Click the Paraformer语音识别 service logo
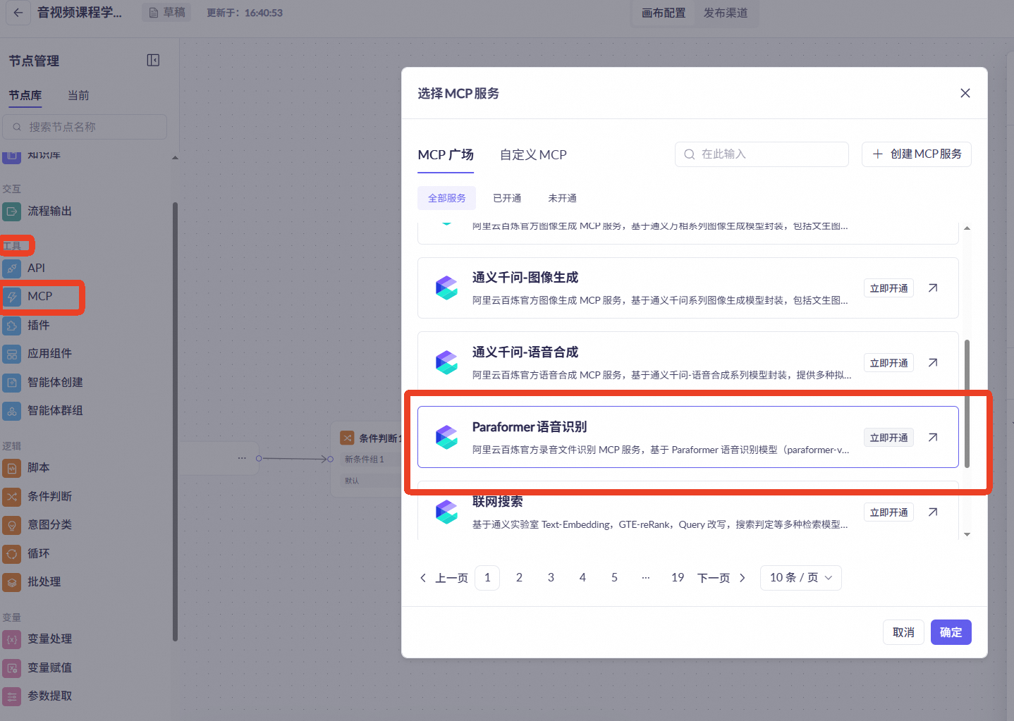 pos(446,437)
